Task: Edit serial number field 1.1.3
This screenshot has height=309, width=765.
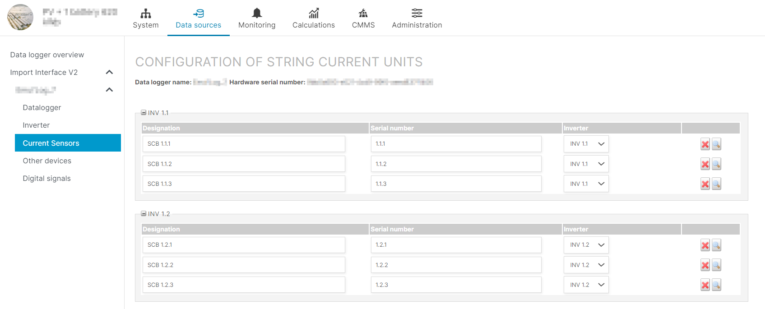Action: pyautogui.click(x=456, y=184)
